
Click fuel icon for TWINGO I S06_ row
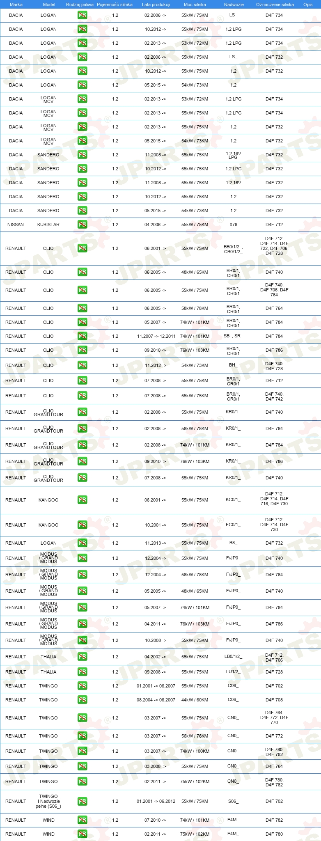[83, 801]
